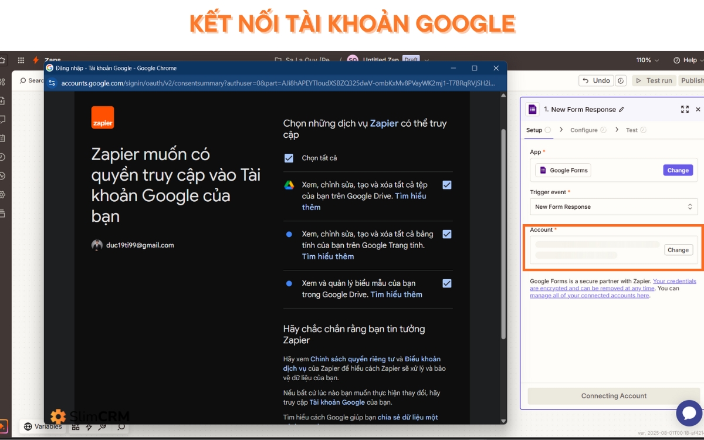Screen dimensions: 704x440
Task: Click purple Change button for App
Action: coord(678,170)
